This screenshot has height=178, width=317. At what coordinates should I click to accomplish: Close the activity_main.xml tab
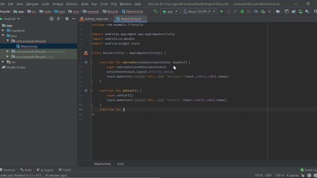(111, 19)
